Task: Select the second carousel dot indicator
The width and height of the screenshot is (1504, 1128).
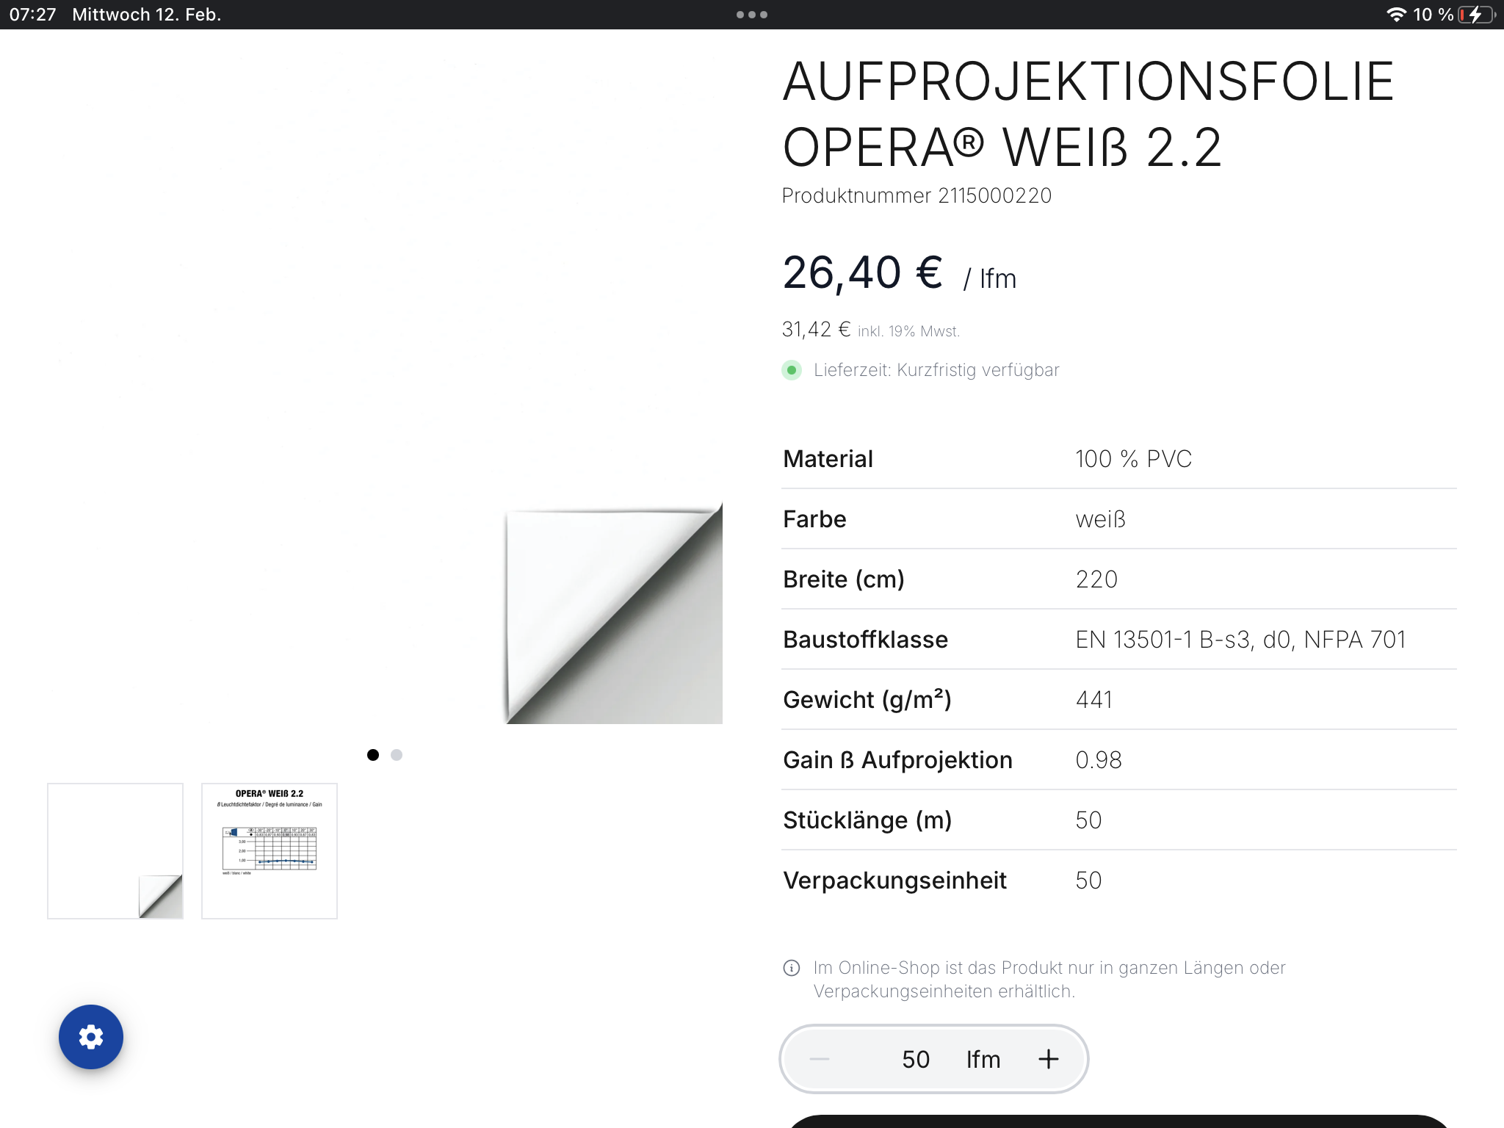Action: (397, 755)
